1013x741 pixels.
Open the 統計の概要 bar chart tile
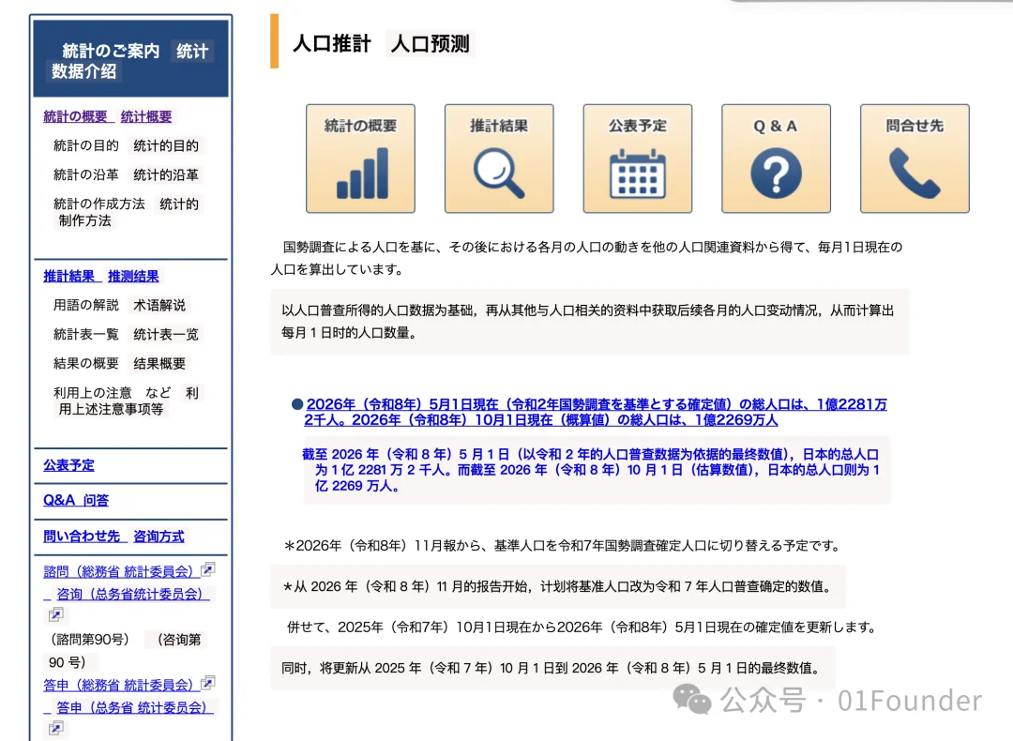click(360, 159)
